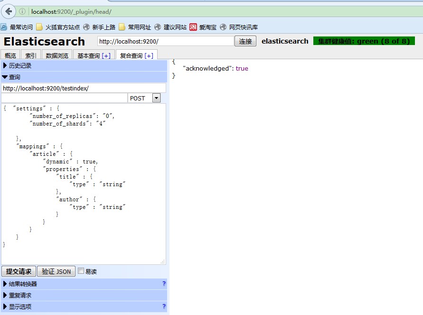Toggle the 易读 pretty-print checkbox
This screenshot has width=423, height=315.
[x=81, y=271]
